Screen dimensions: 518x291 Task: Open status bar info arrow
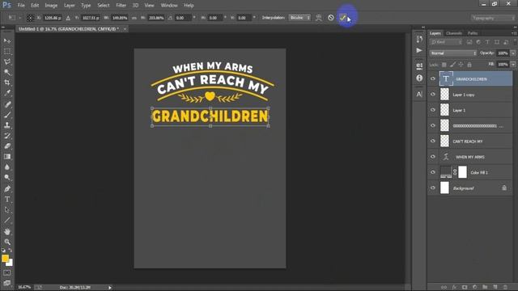coord(110,288)
